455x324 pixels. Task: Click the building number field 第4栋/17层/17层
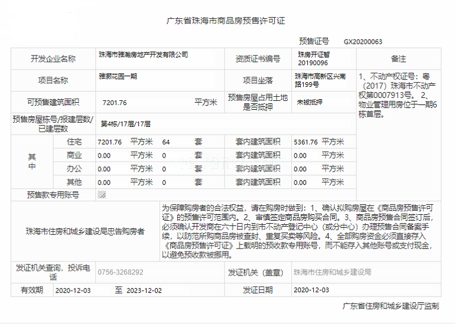[125, 124]
